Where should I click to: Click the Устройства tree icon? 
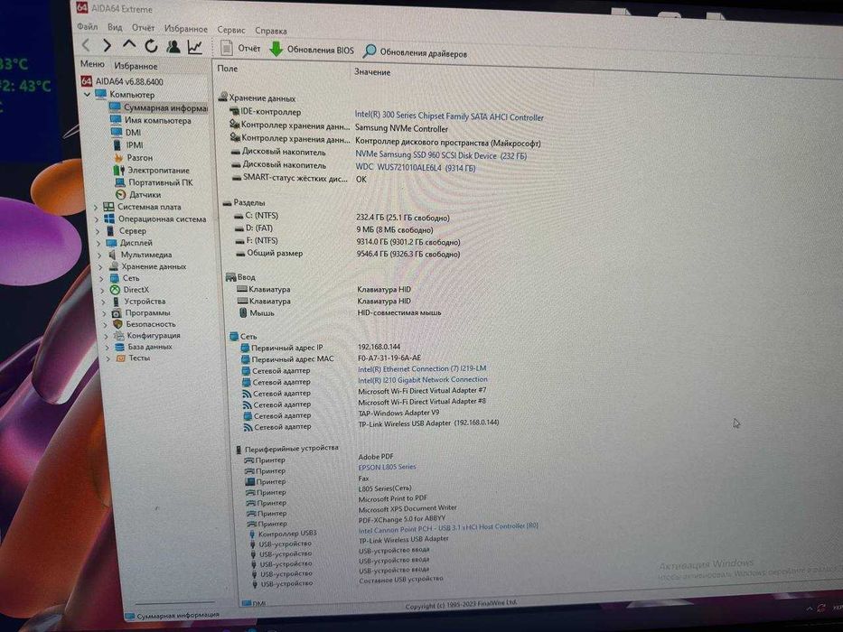[x=115, y=302]
